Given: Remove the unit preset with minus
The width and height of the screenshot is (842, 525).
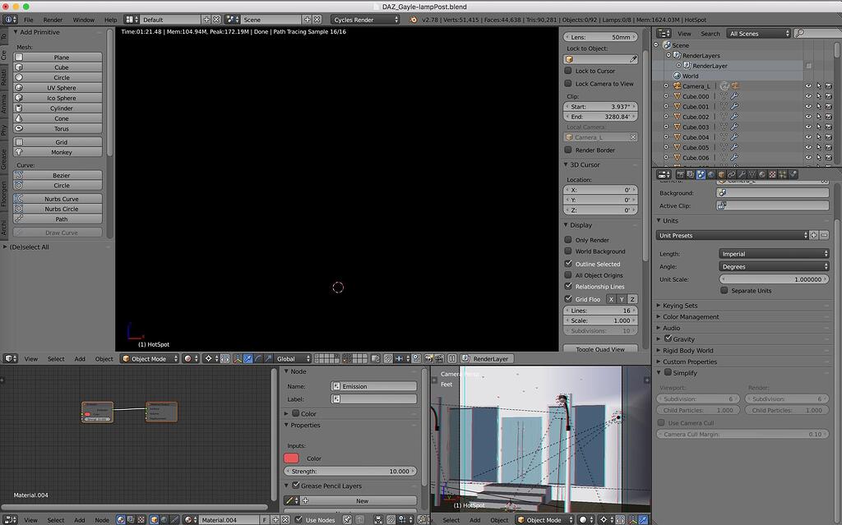Looking at the screenshot, I should pyautogui.click(x=824, y=235).
